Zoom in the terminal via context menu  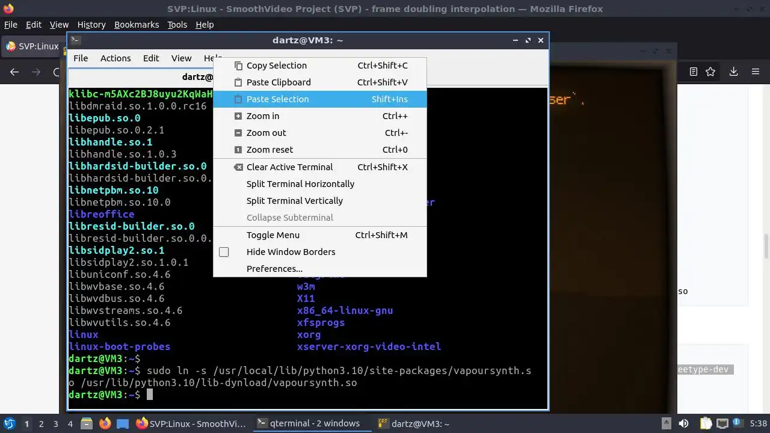coord(319,116)
